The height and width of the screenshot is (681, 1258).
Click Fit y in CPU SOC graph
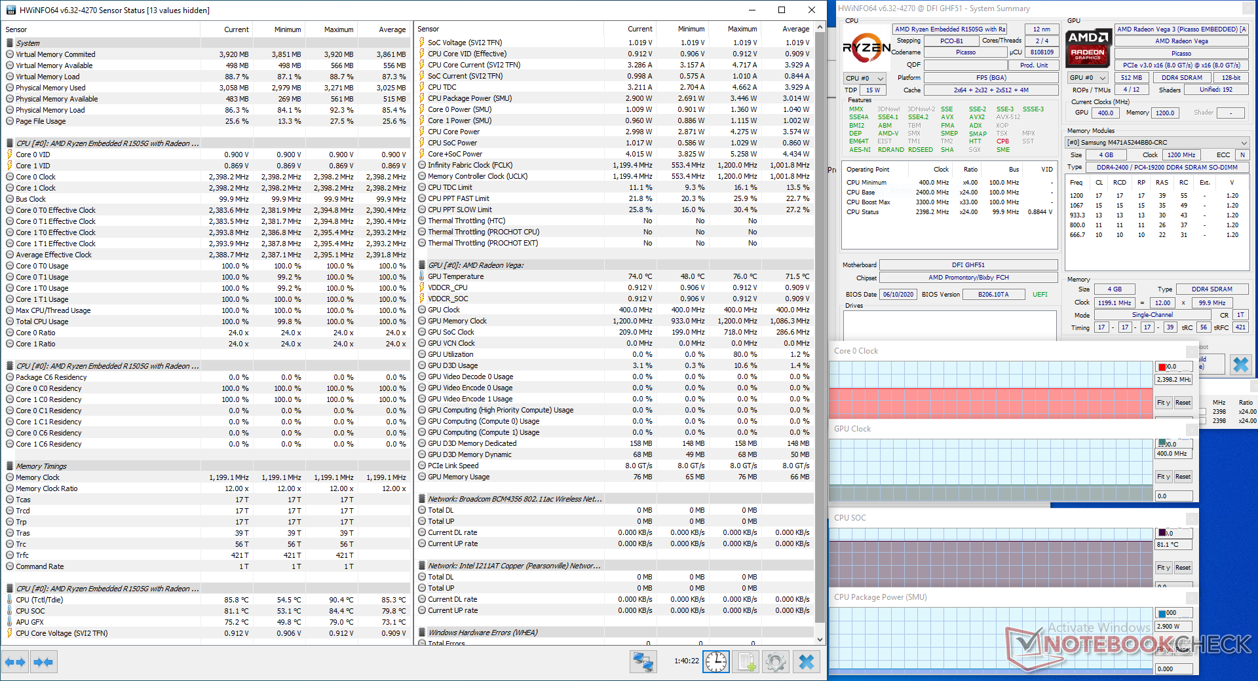1164,568
